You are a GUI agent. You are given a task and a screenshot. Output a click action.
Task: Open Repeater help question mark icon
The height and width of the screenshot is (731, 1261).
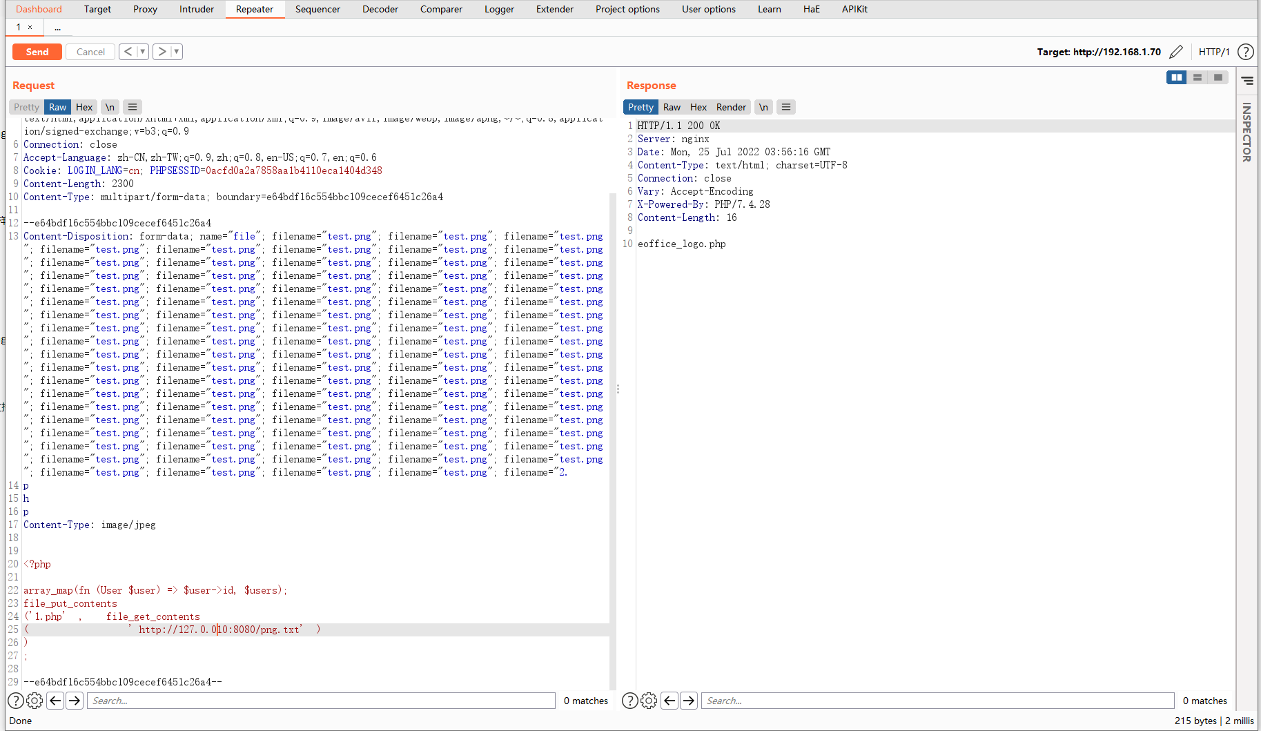coord(1246,52)
